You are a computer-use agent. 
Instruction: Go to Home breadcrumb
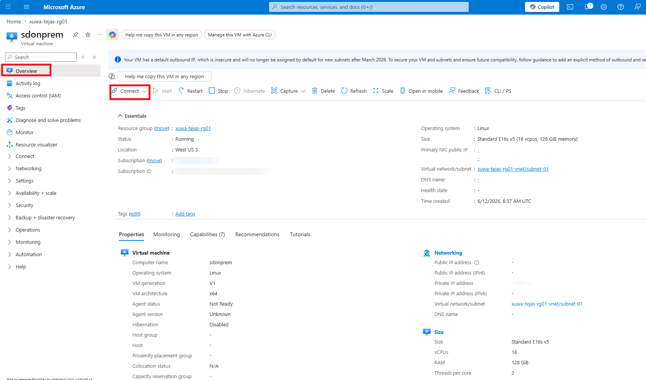pos(14,21)
